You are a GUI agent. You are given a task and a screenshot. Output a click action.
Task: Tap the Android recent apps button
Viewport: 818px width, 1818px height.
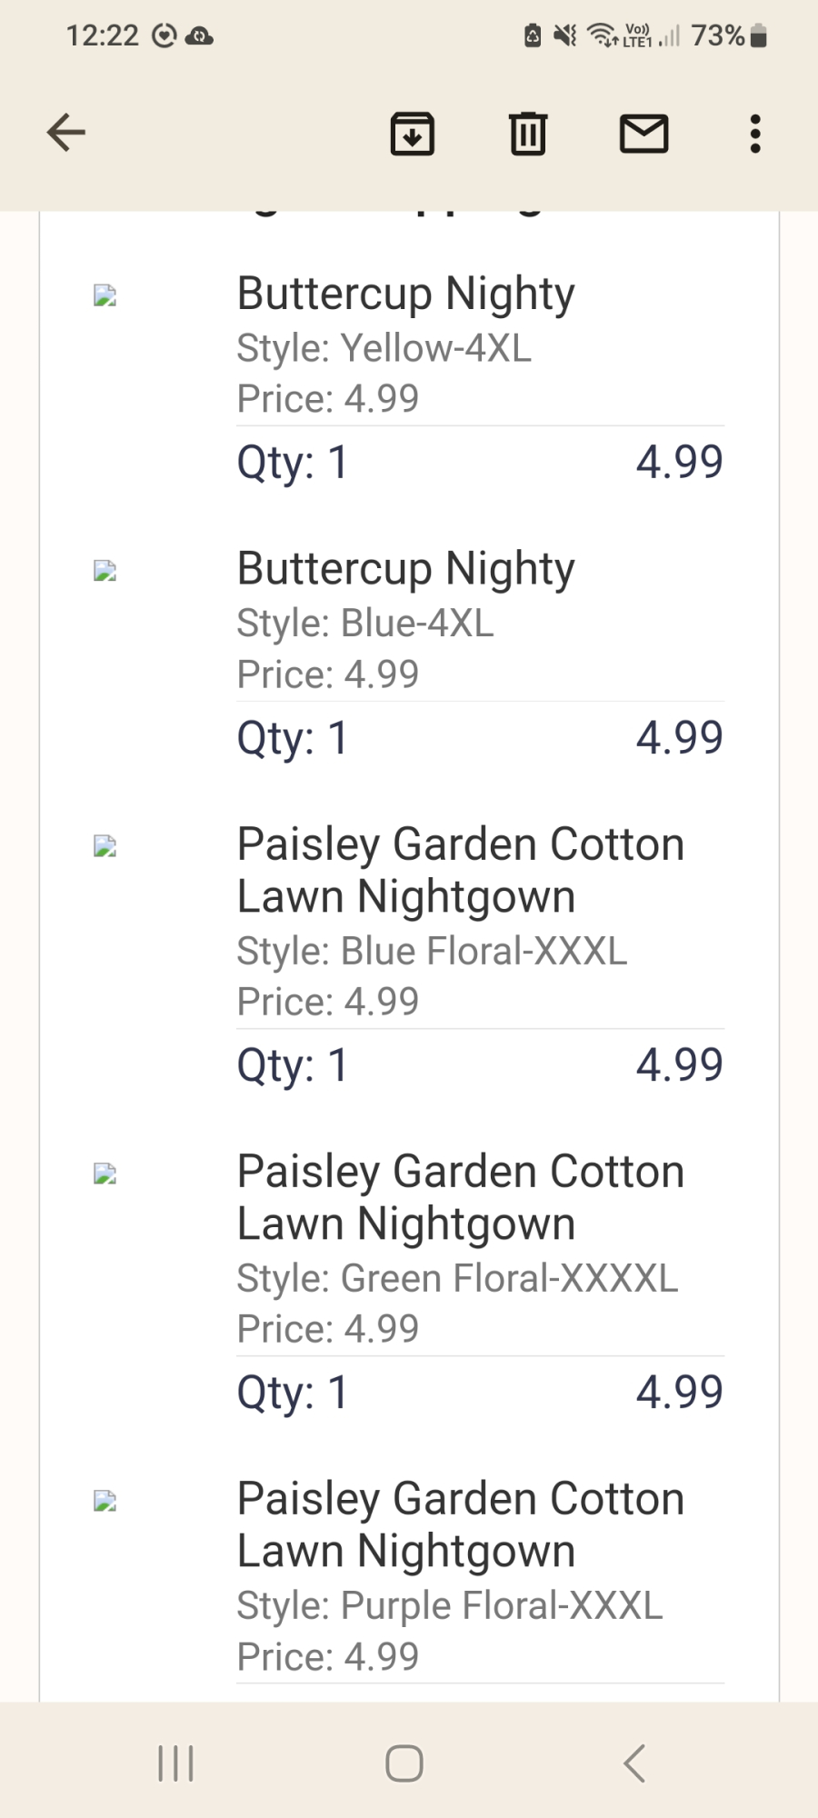(176, 1763)
